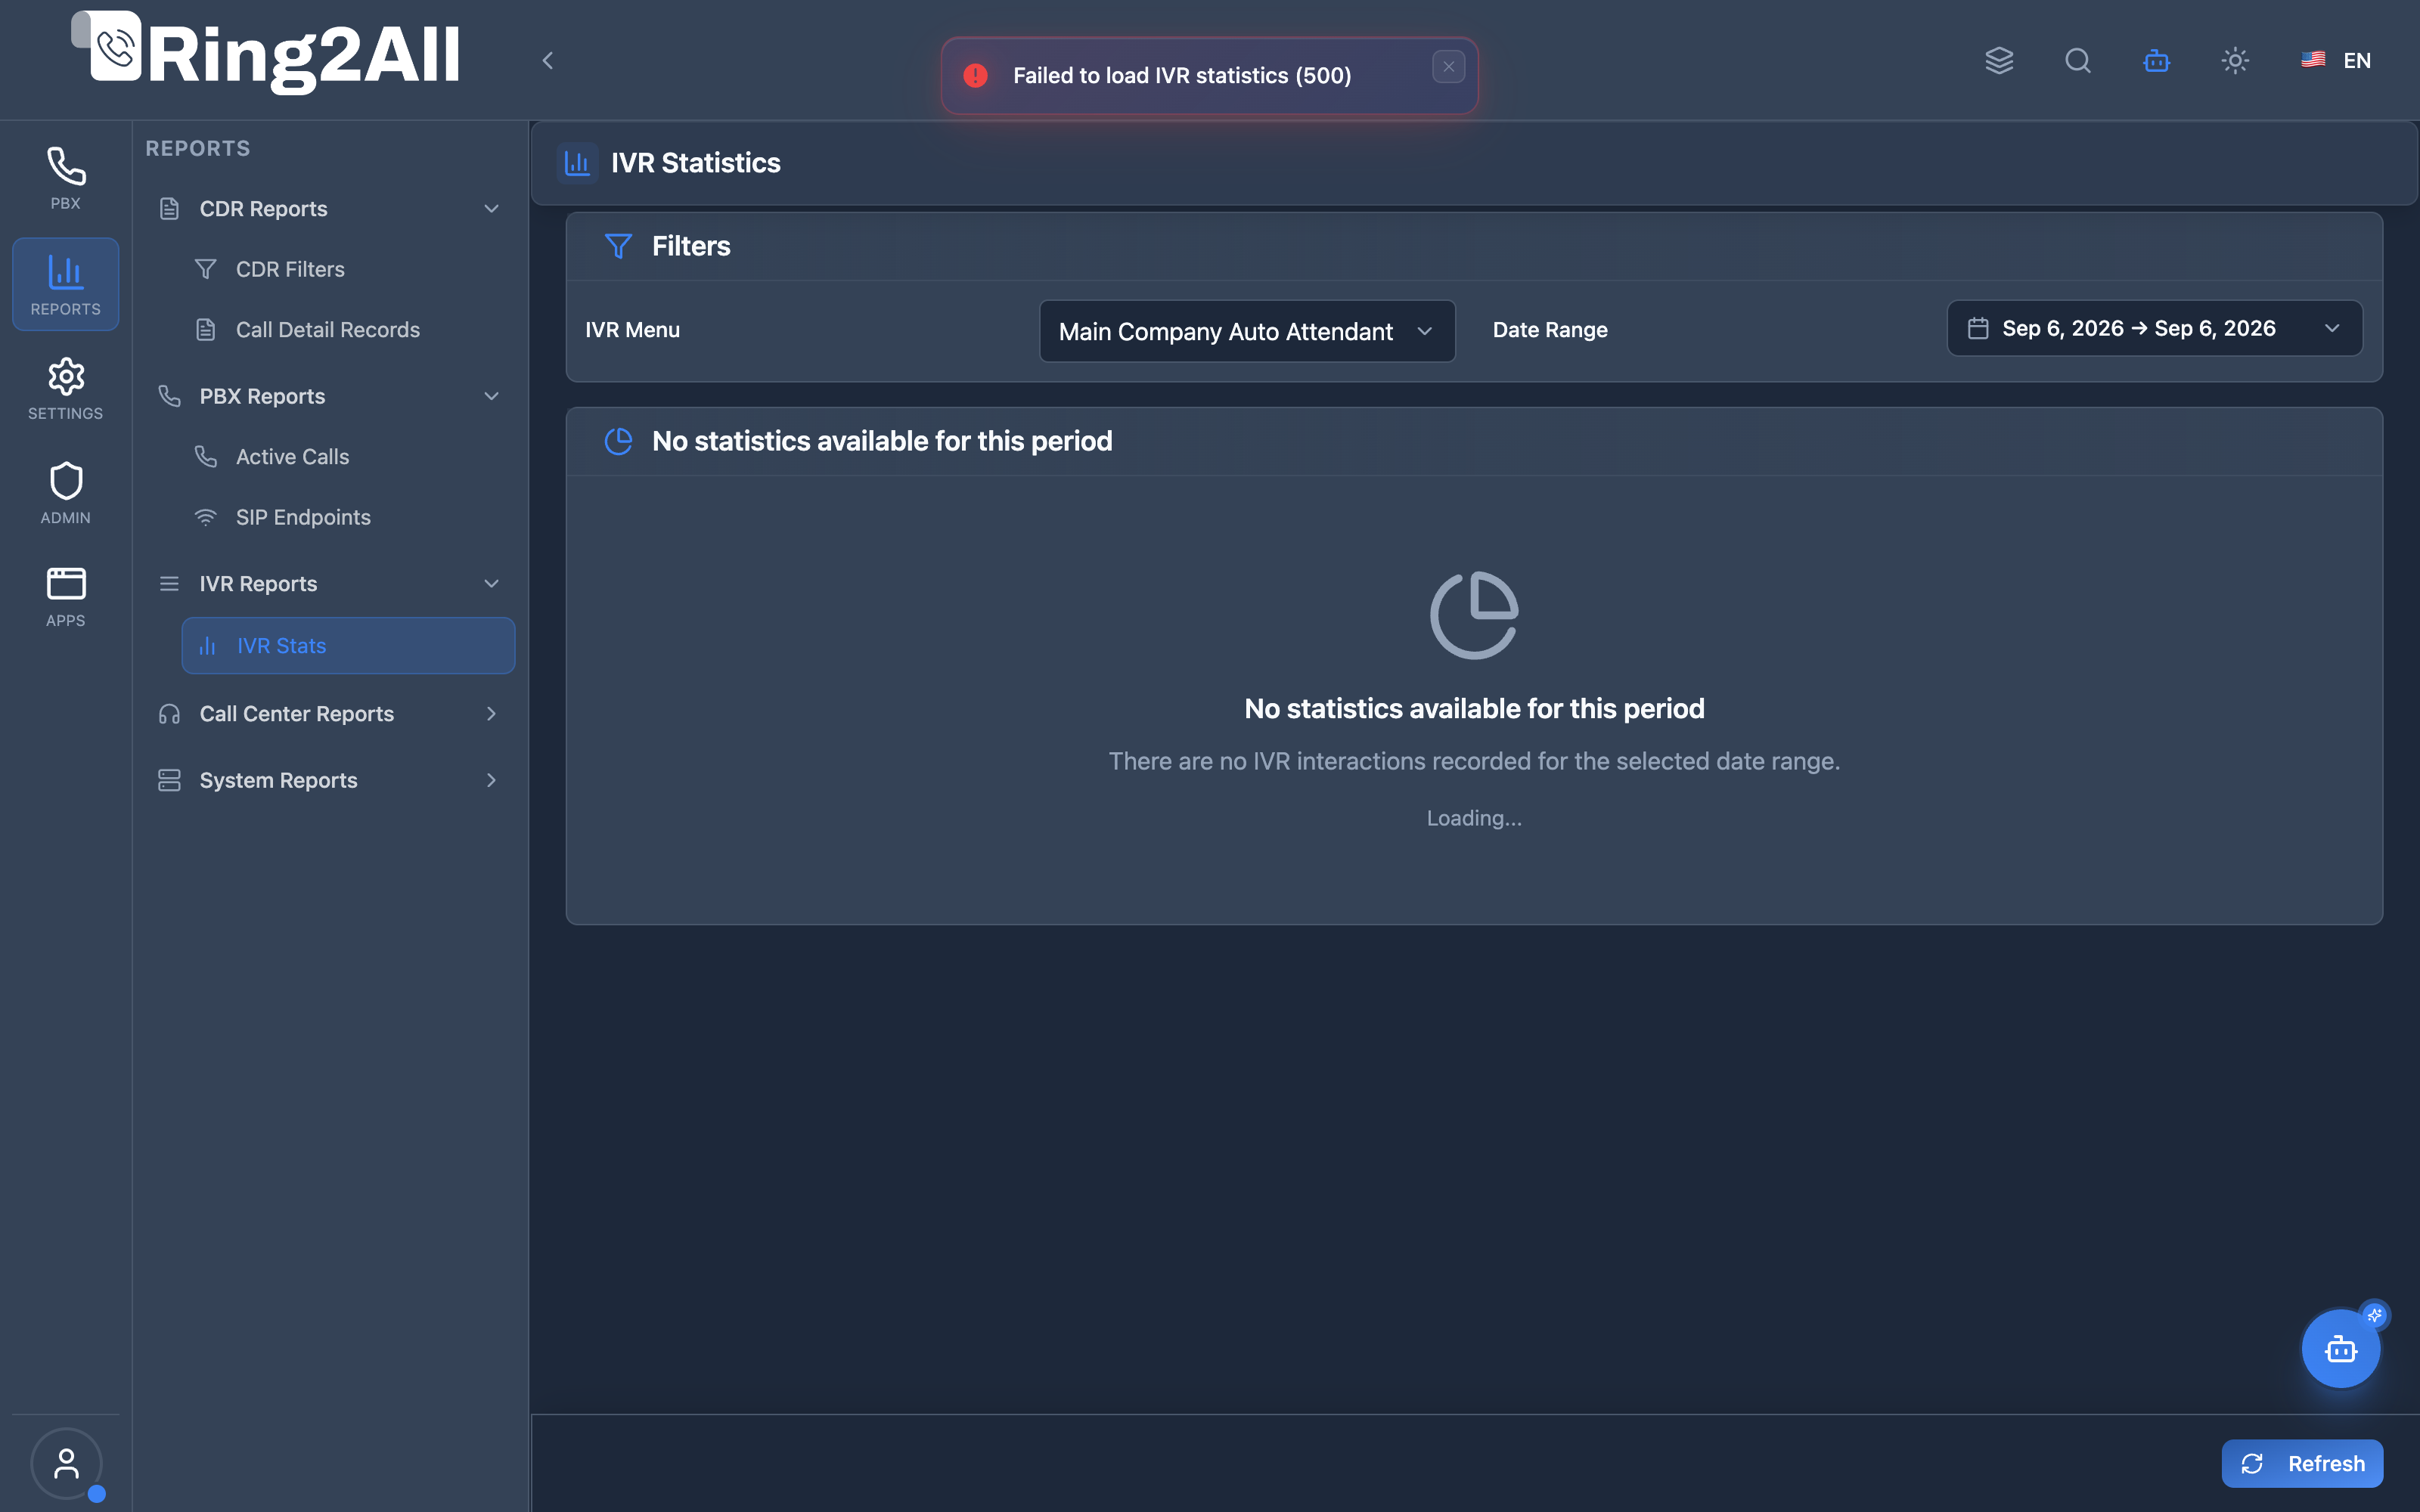Image resolution: width=2420 pixels, height=1512 pixels.
Task: Select Active Calls menu item
Action: [292, 457]
